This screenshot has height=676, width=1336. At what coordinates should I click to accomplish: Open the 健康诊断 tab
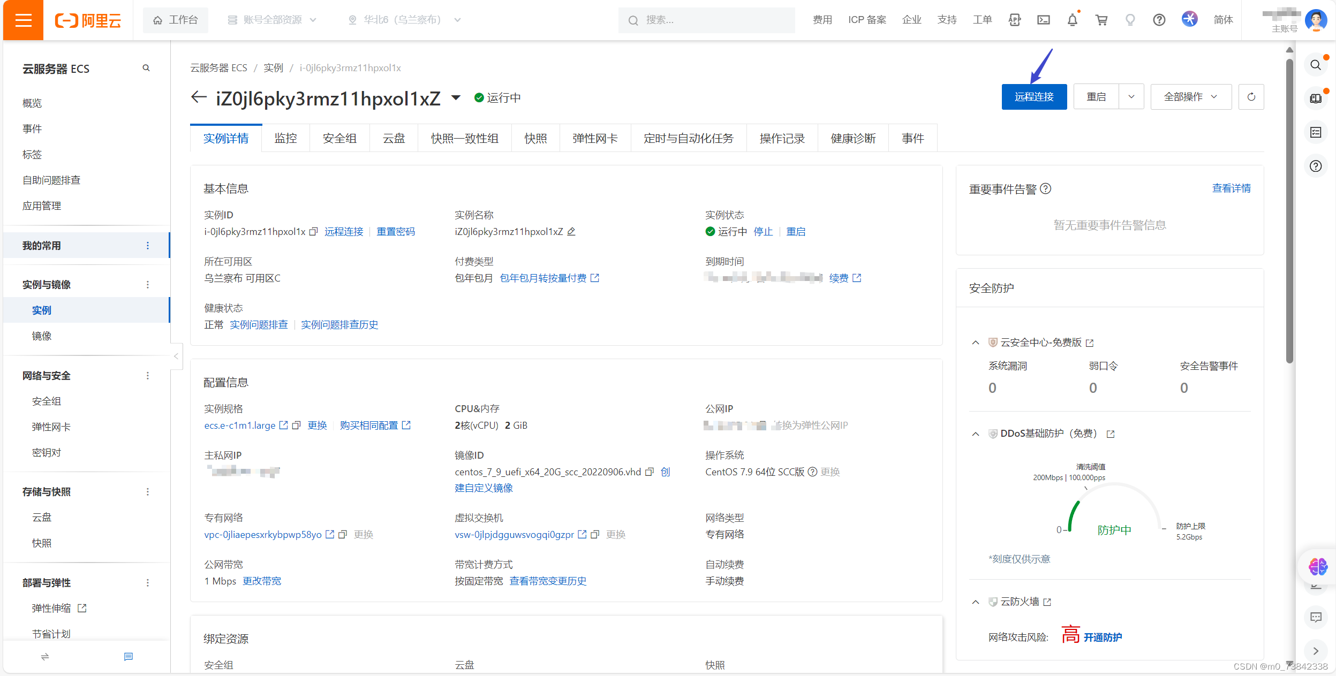tap(854, 139)
